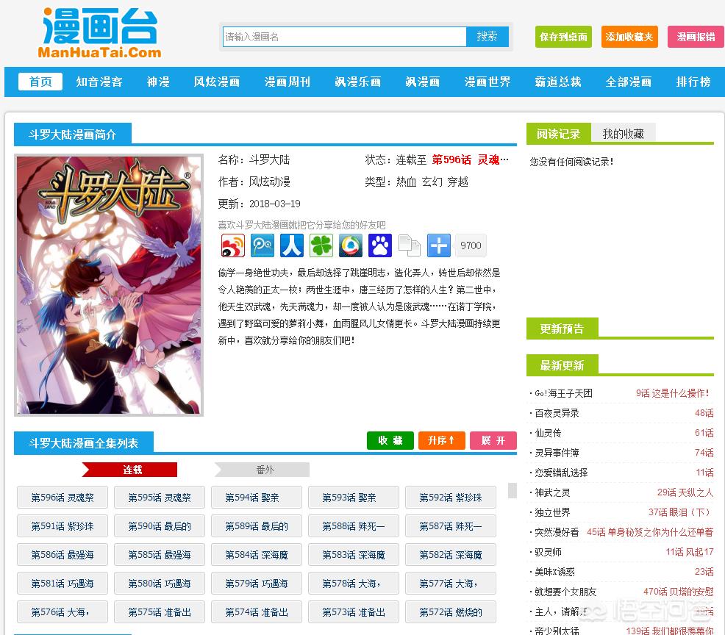Open 飒漫画 in navigation bar

[423, 82]
